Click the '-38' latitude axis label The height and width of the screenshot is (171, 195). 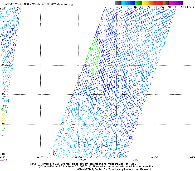tap(2, 124)
